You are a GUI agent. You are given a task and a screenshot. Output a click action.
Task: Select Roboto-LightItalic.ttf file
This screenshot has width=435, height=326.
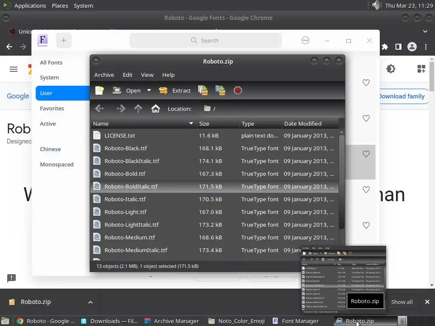(215, 225)
